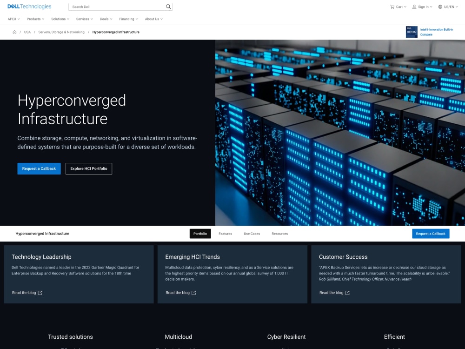Expand the Deals menu

point(106,19)
